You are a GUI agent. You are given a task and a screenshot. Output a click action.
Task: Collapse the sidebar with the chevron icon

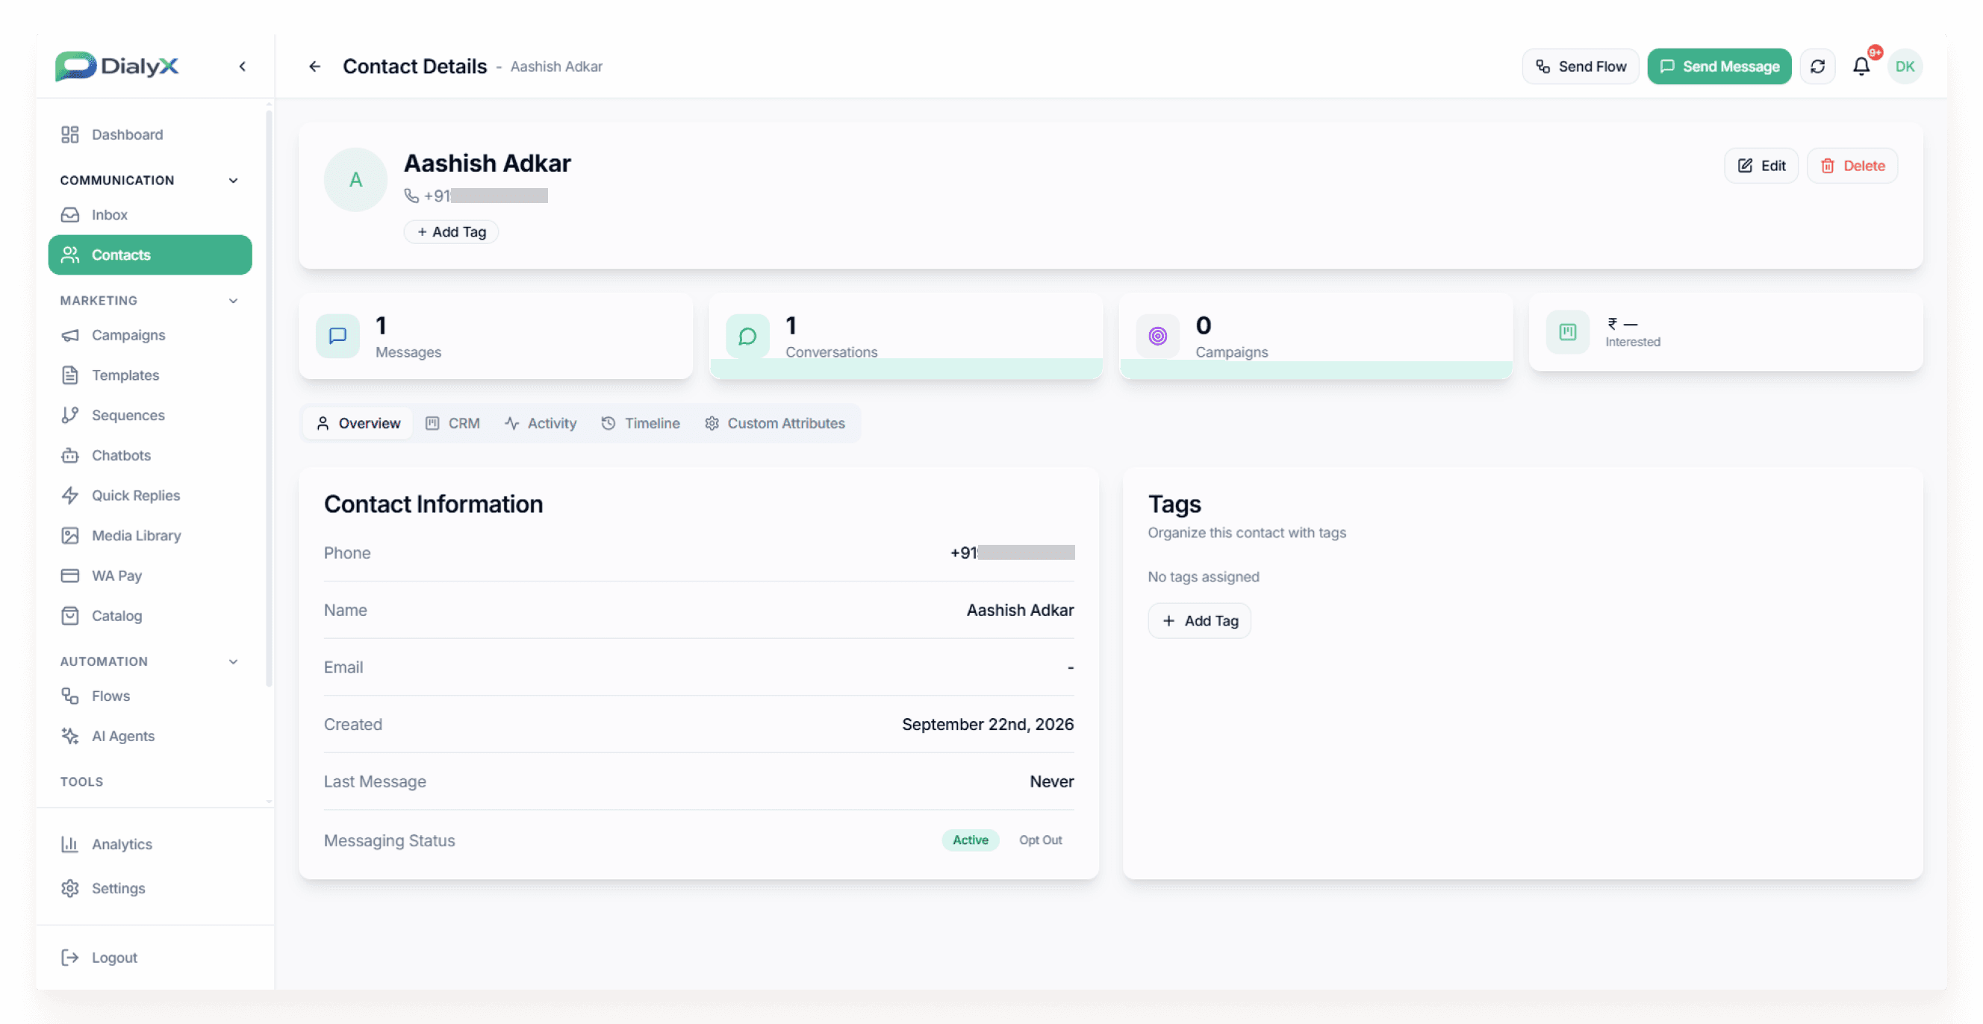pos(243,66)
